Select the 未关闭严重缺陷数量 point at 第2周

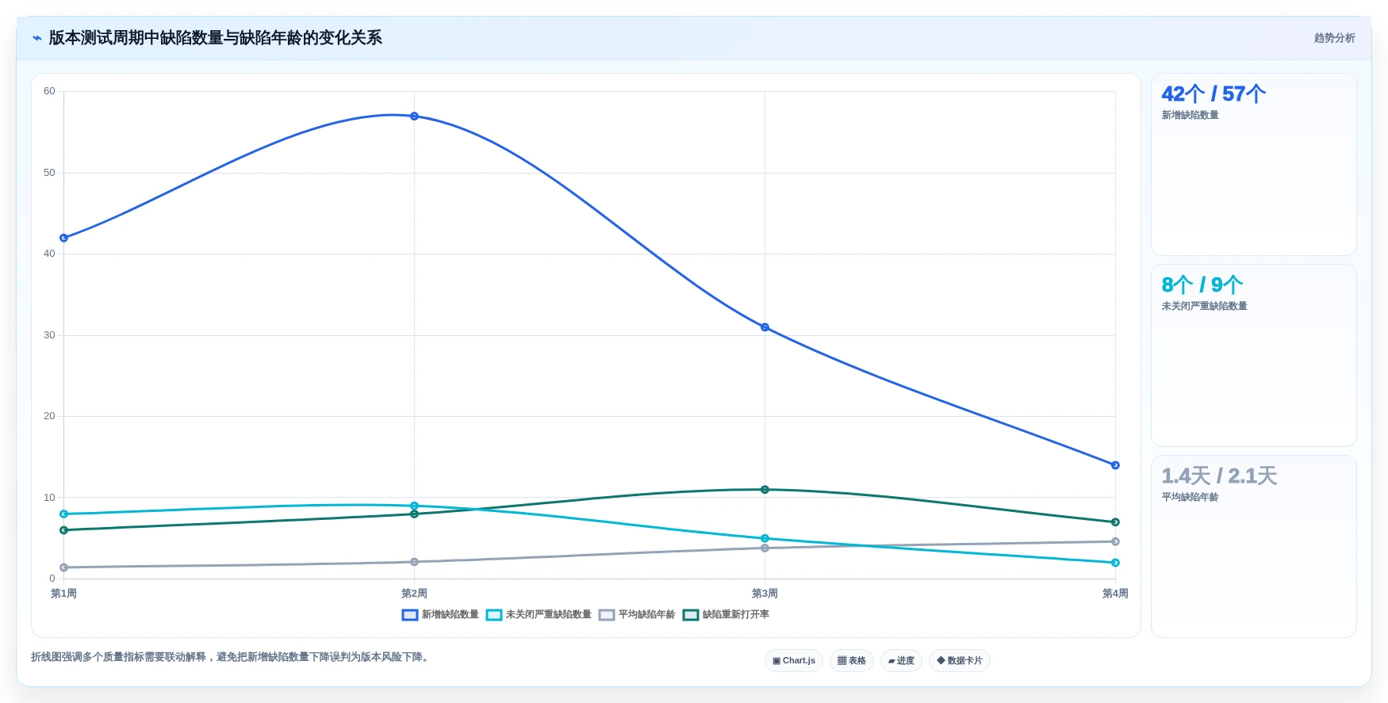pos(414,506)
